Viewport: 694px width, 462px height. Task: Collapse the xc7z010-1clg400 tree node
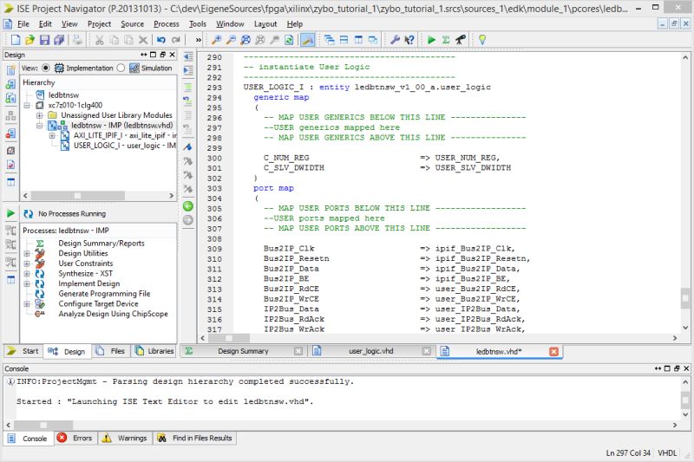28,105
